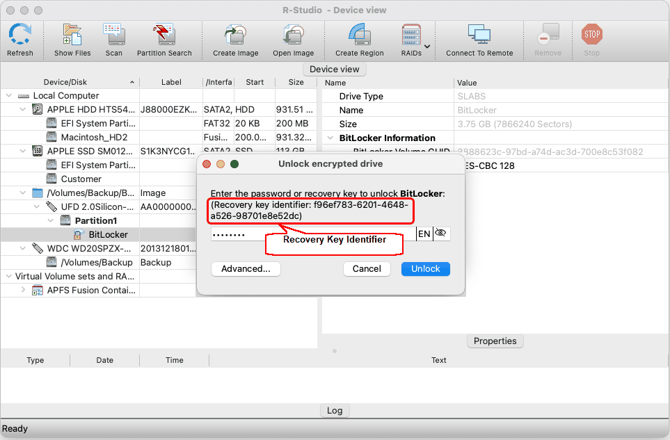Open Advanced... options in the unlock dialog

[246, 269]
